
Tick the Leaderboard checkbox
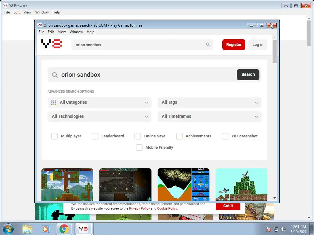(95, 136)
